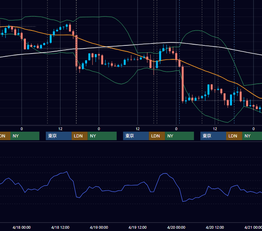Click the 4/18 12:00 time axis label

coord(60,227)
